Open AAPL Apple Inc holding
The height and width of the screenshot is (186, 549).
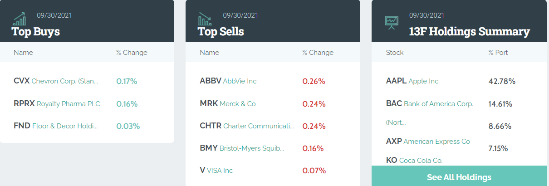coord(412,81)
